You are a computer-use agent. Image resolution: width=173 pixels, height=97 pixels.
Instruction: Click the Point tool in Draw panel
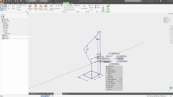click(x=19, y=8)
